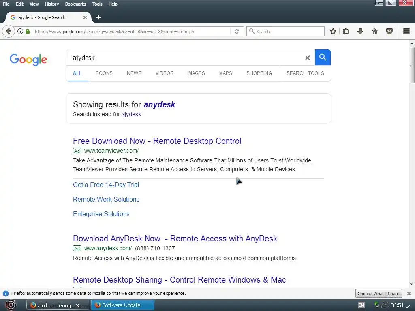Open the Tools menu
Screen dimensions: 415x311
(x=97, y=4)
